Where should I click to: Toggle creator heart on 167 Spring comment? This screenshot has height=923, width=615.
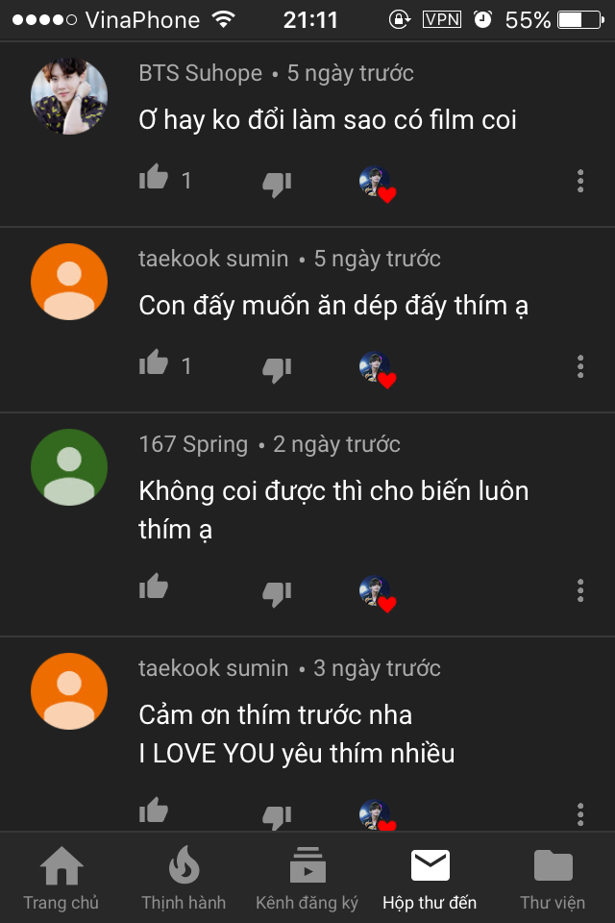point(378,593)
